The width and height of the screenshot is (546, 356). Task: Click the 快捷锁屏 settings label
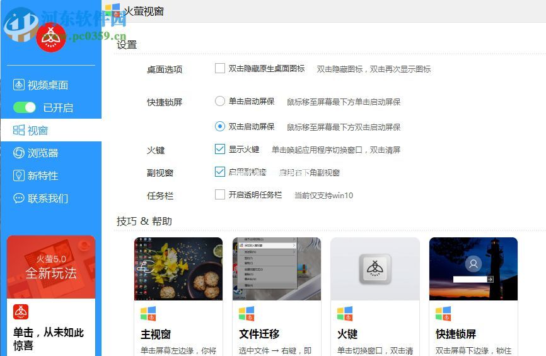[x=165, y=102]
